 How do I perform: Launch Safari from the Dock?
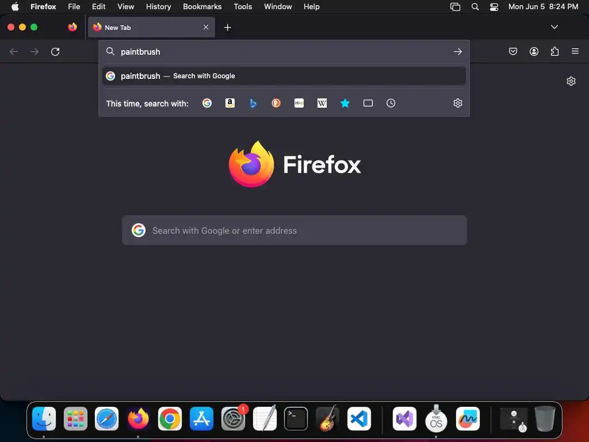pyautogui.click(x=106, y=419)
